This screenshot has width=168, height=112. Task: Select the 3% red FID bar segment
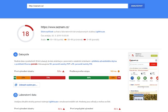pyautogui.click(x=119, y=78)
